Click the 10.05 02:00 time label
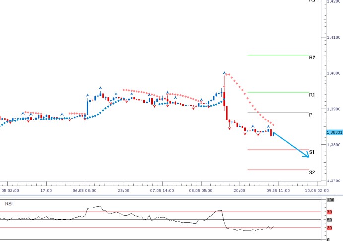This screenshot has width=343, height=241. pyautogui.click(x=317, y=191)
